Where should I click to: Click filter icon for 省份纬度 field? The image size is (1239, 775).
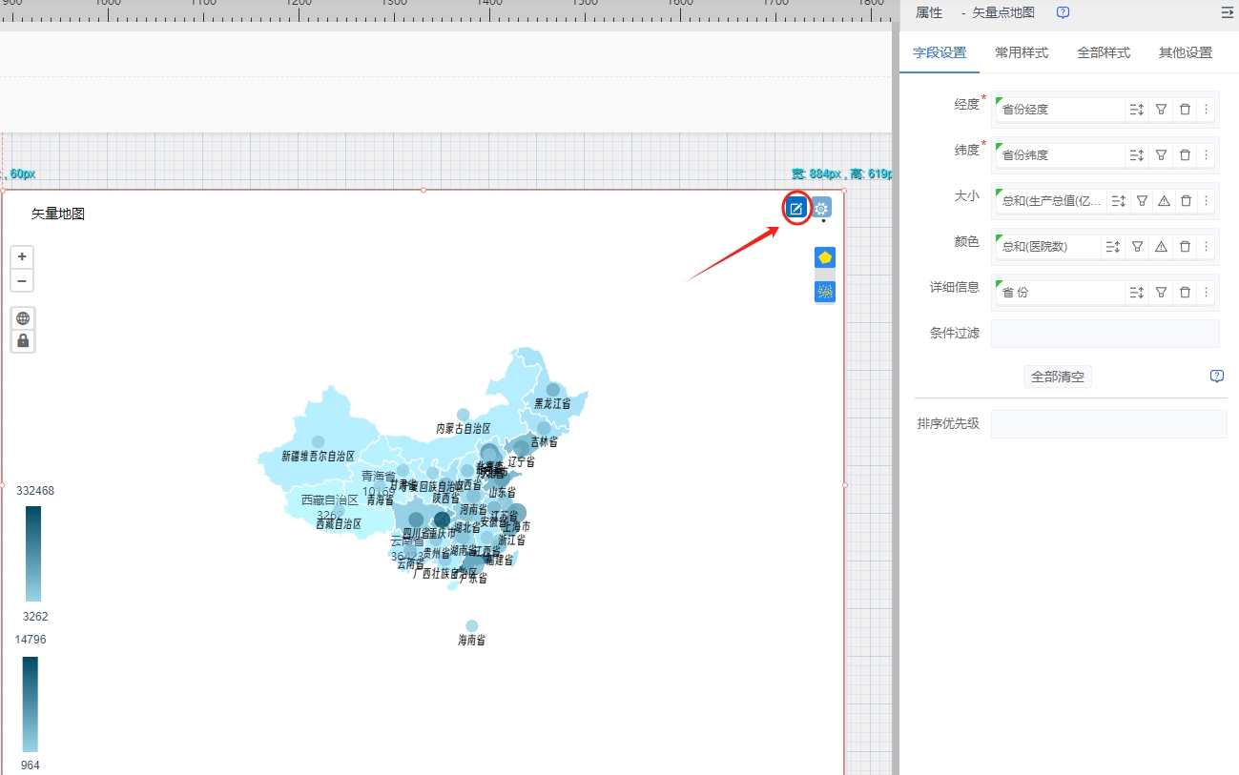(x=1161, y=154)
